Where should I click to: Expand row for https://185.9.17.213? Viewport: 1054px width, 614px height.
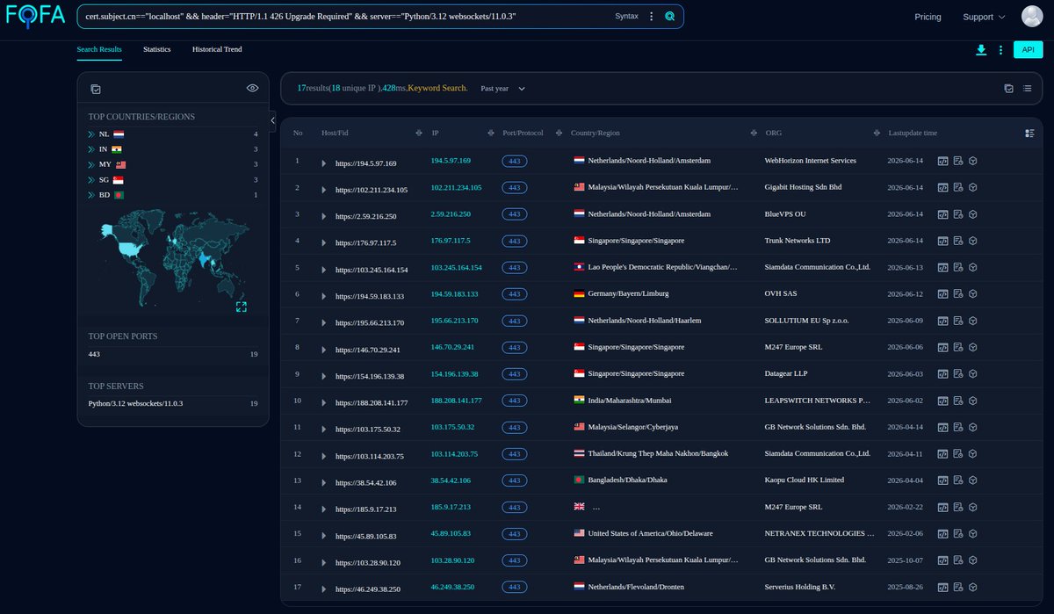tap(323, 509)
